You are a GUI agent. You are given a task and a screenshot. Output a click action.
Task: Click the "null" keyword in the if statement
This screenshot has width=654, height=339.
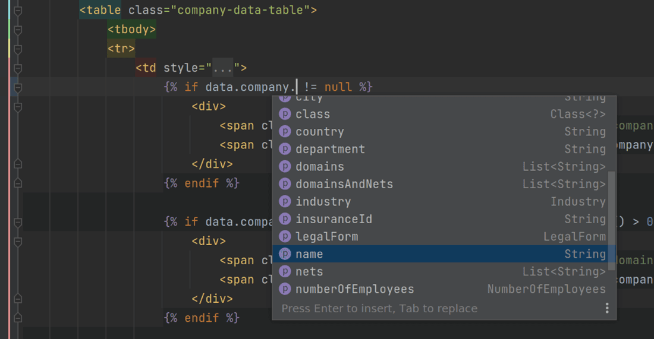338,87
